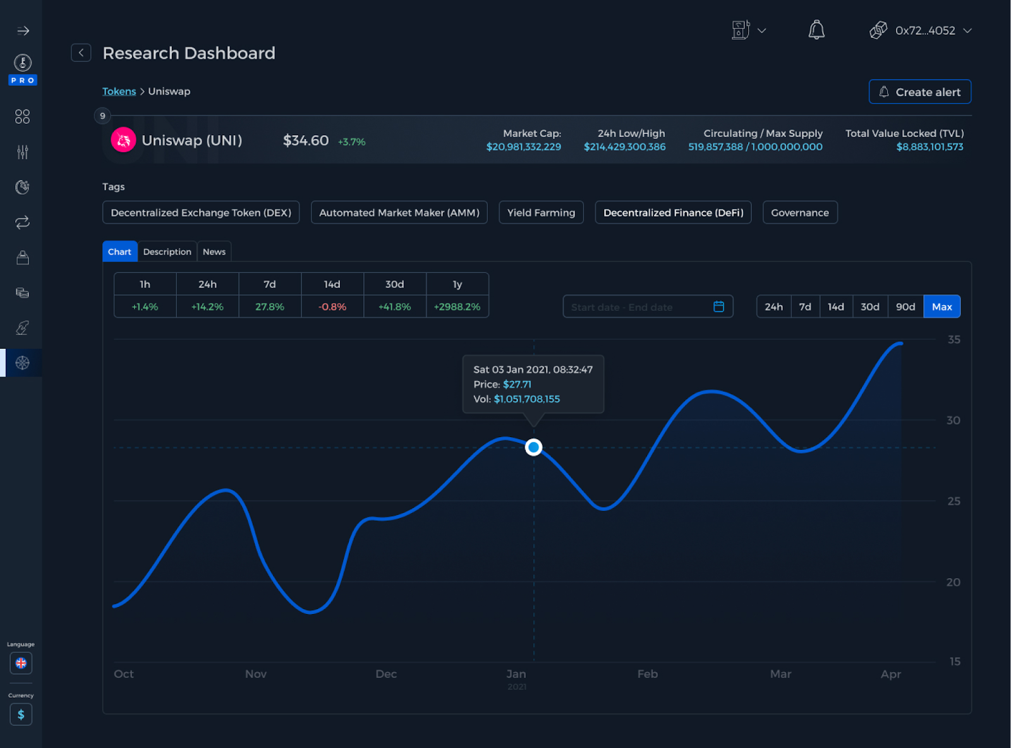Switch to the Description tab
The height and width of the screenshot is (748, 1011).
click(x=167, y=251)
